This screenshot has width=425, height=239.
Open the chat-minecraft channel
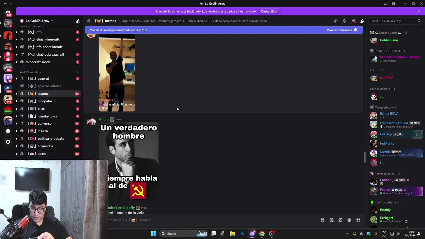[x=48, y=40]
